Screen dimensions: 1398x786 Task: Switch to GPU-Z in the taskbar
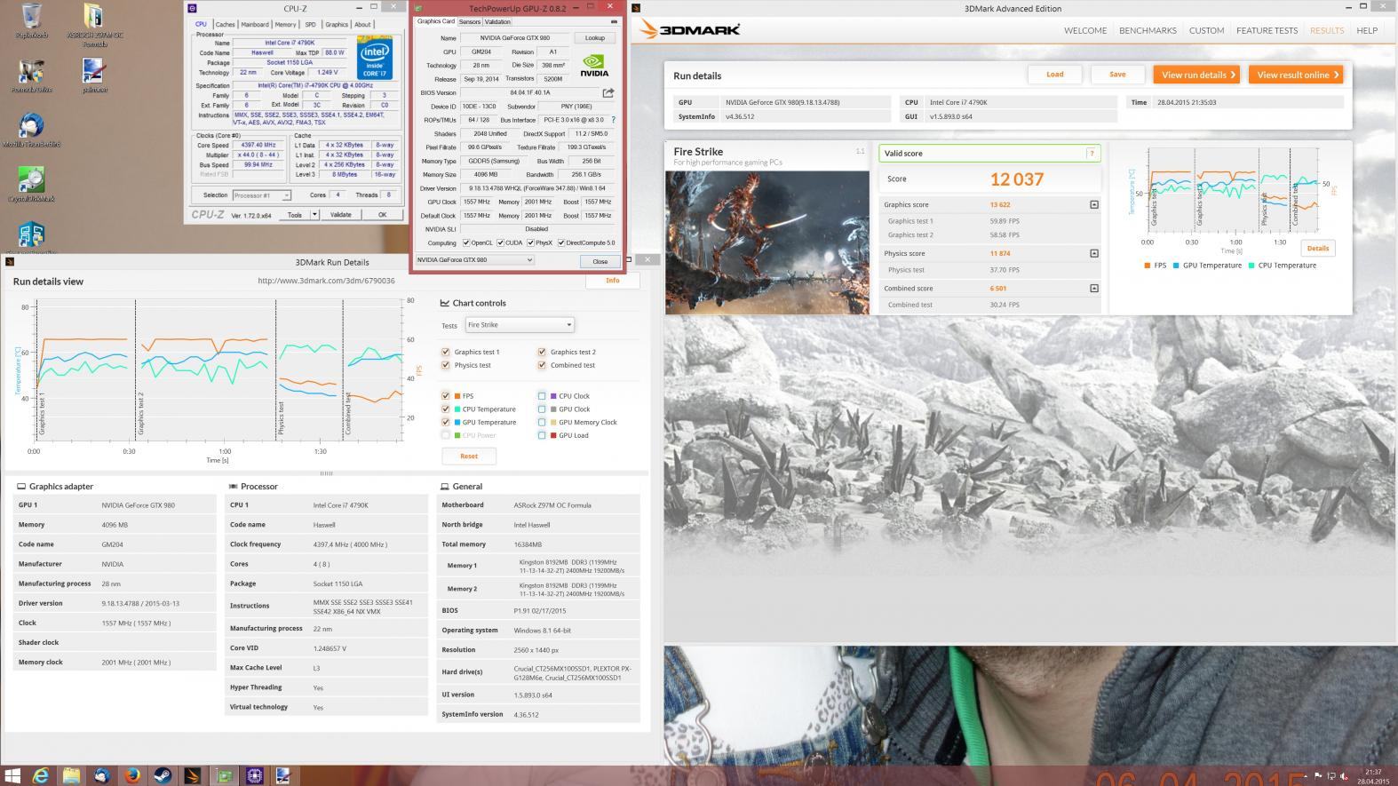click(x=224, y=775)
